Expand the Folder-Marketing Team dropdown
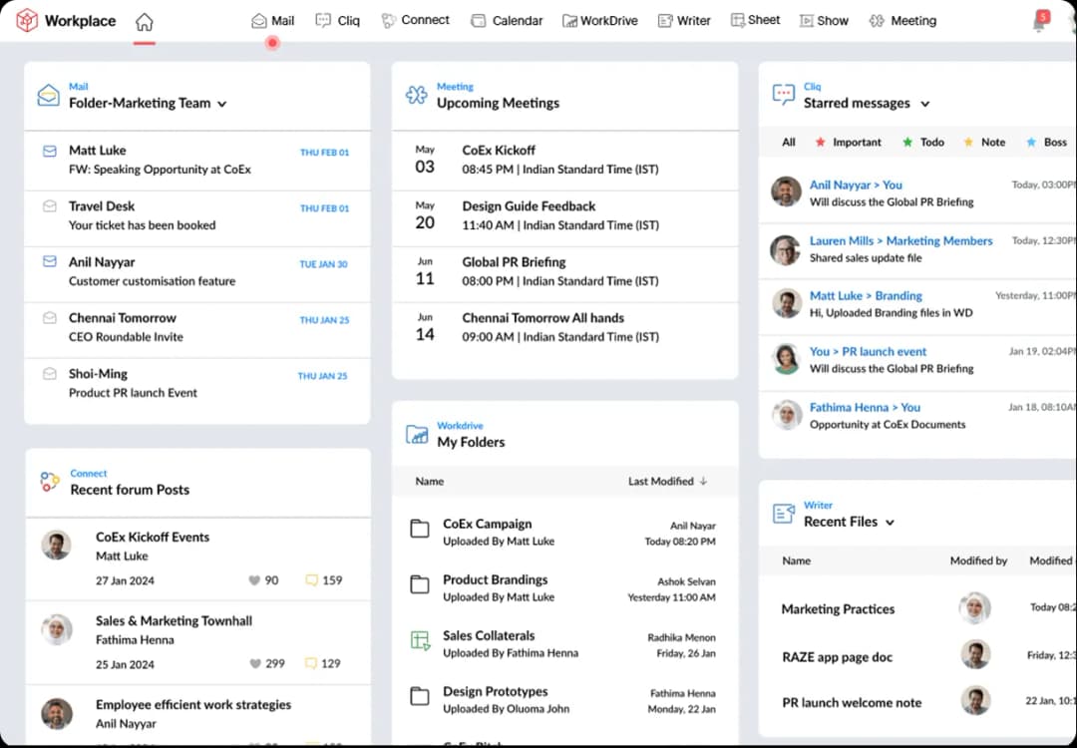 pos(221,105)
